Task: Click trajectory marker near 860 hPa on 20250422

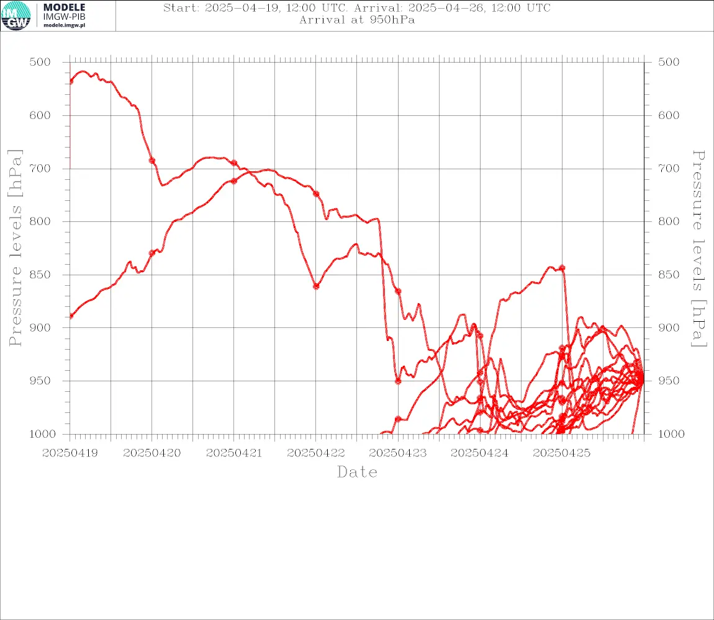Action: point(316,286)
